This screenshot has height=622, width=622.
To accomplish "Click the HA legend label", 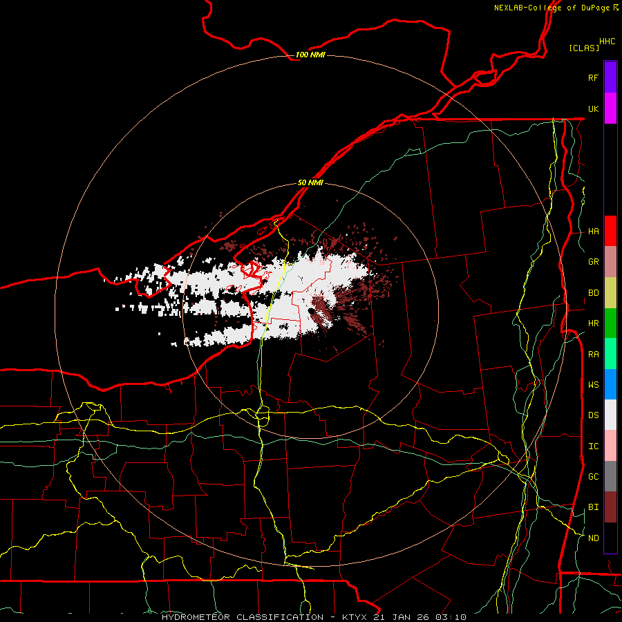I will coord(594,231).
